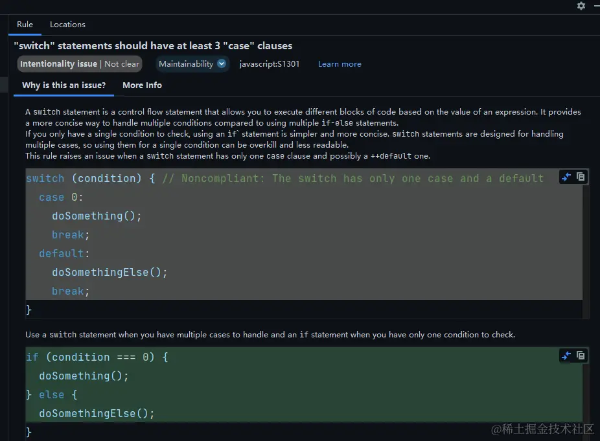
Task: Toggle diff highlighting on the noncompliant example
Action: pyautogui.click(x=565, y=176)
